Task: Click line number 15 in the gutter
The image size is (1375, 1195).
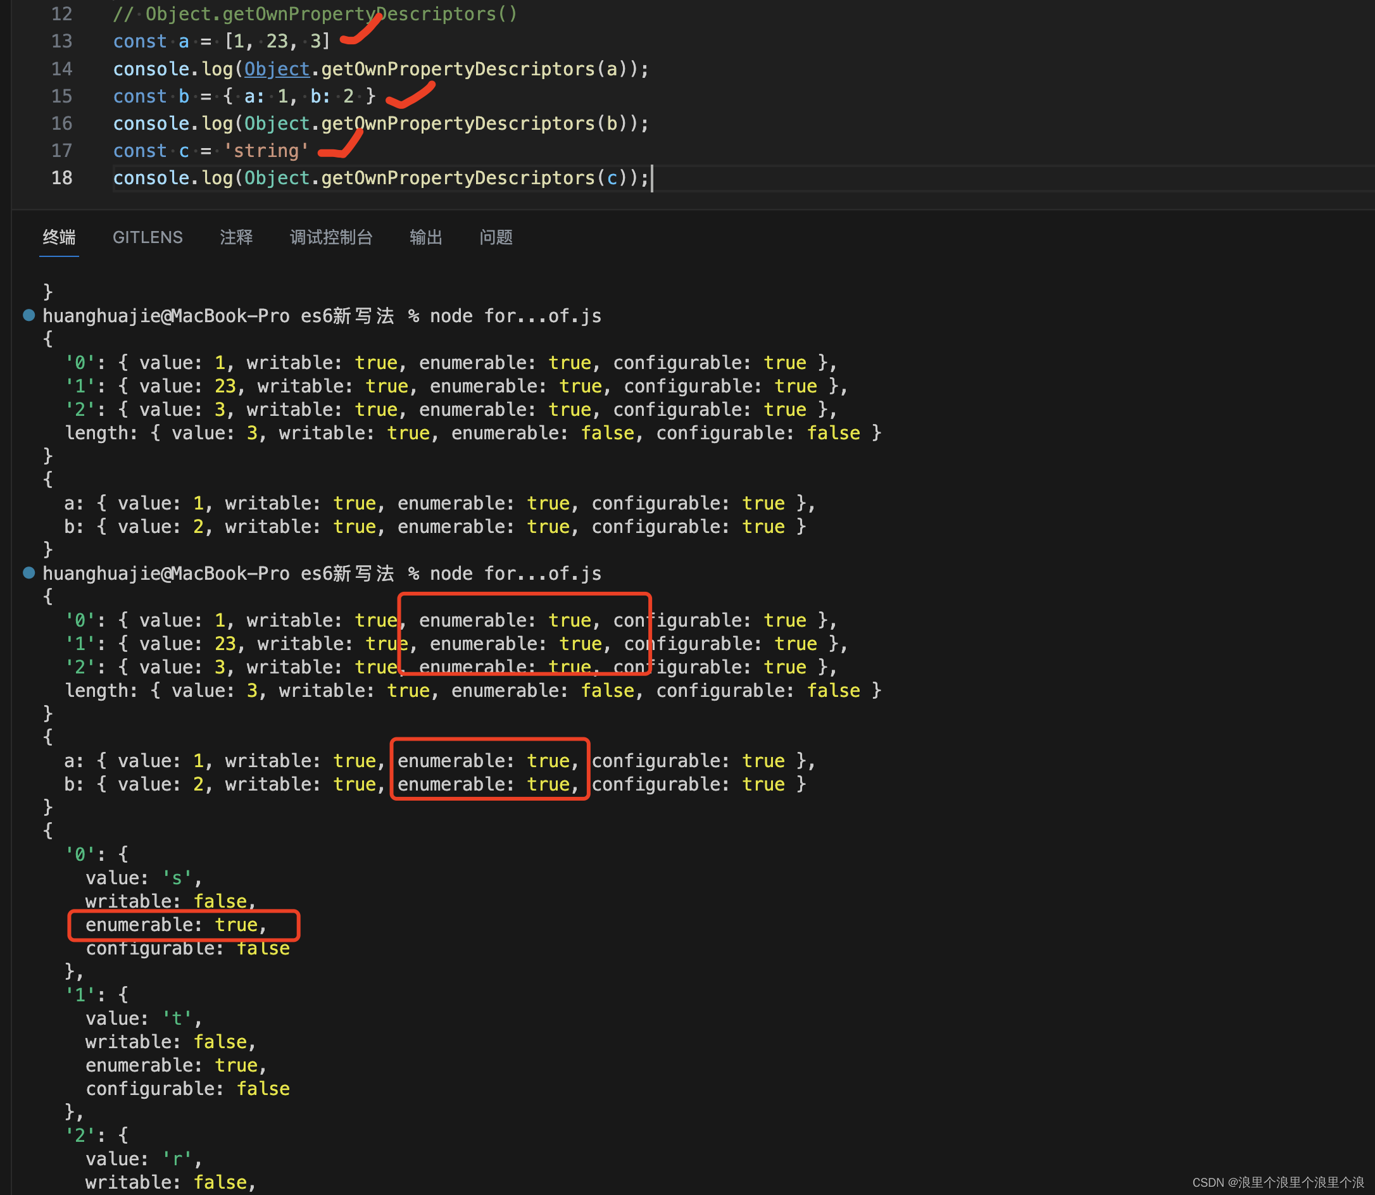Action: [61, 96]
